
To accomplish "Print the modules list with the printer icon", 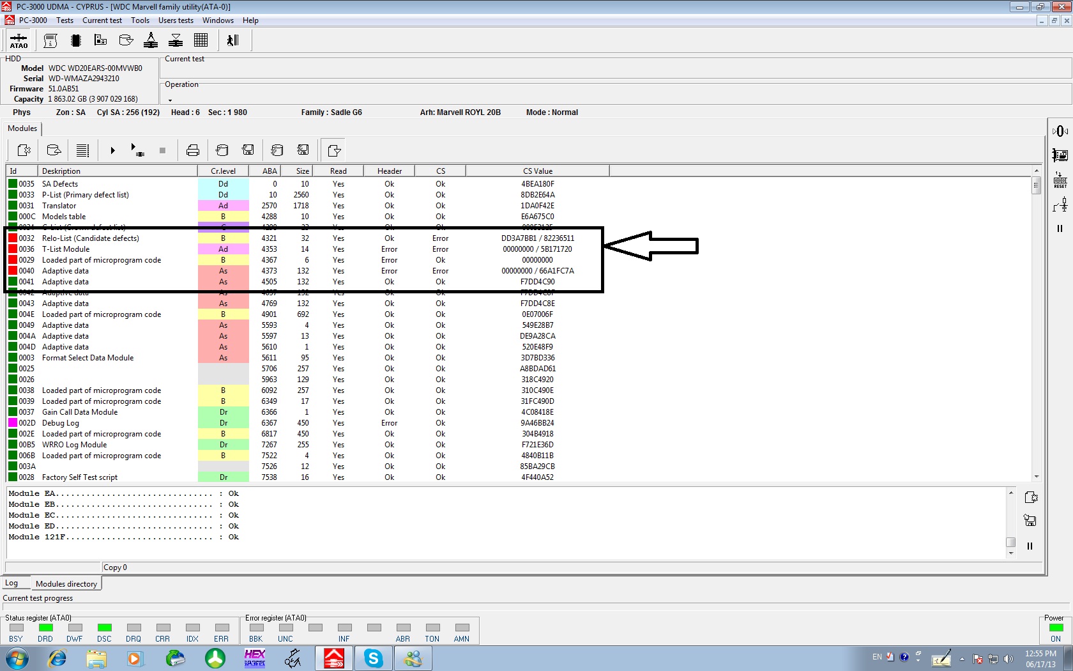I will [193, 151].
